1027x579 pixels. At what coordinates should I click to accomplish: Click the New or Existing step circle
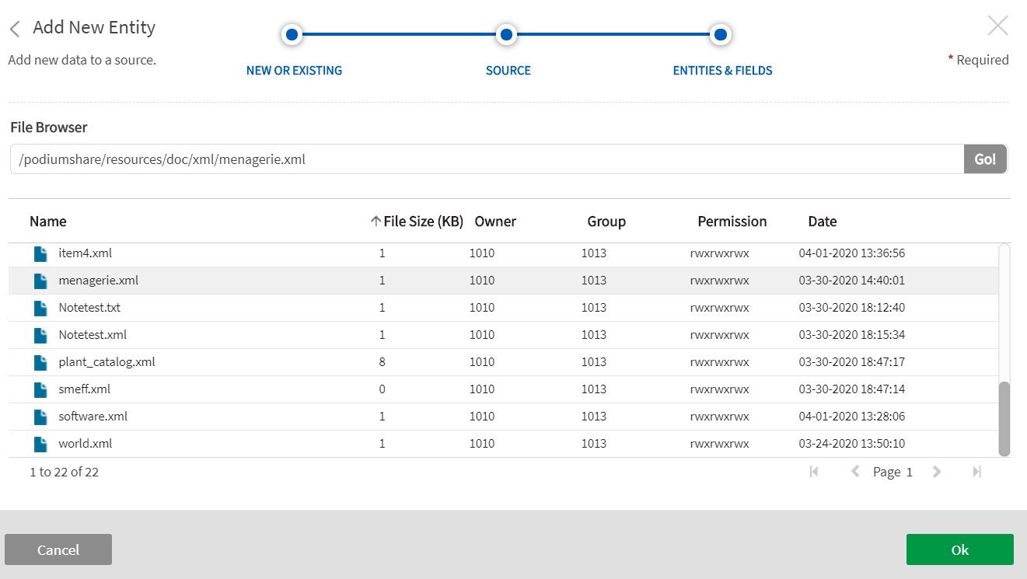[x=292, y=34]
